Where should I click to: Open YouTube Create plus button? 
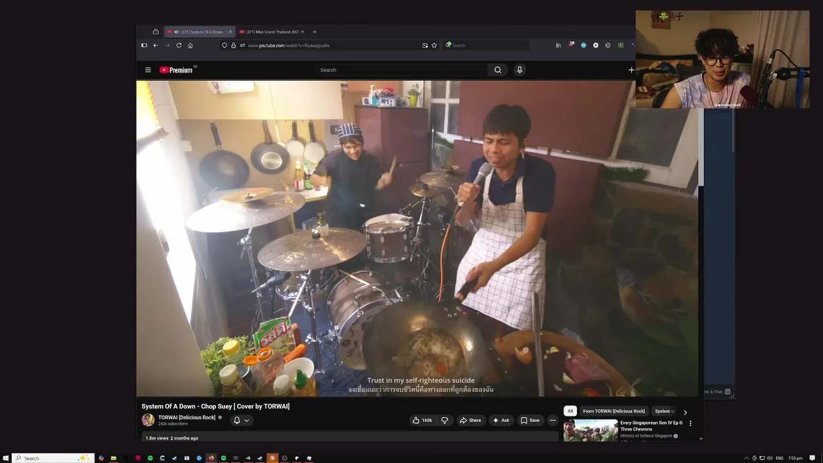[x=631, y=70]
